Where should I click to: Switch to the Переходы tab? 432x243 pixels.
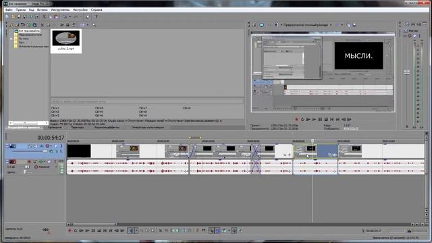(78, 128)
